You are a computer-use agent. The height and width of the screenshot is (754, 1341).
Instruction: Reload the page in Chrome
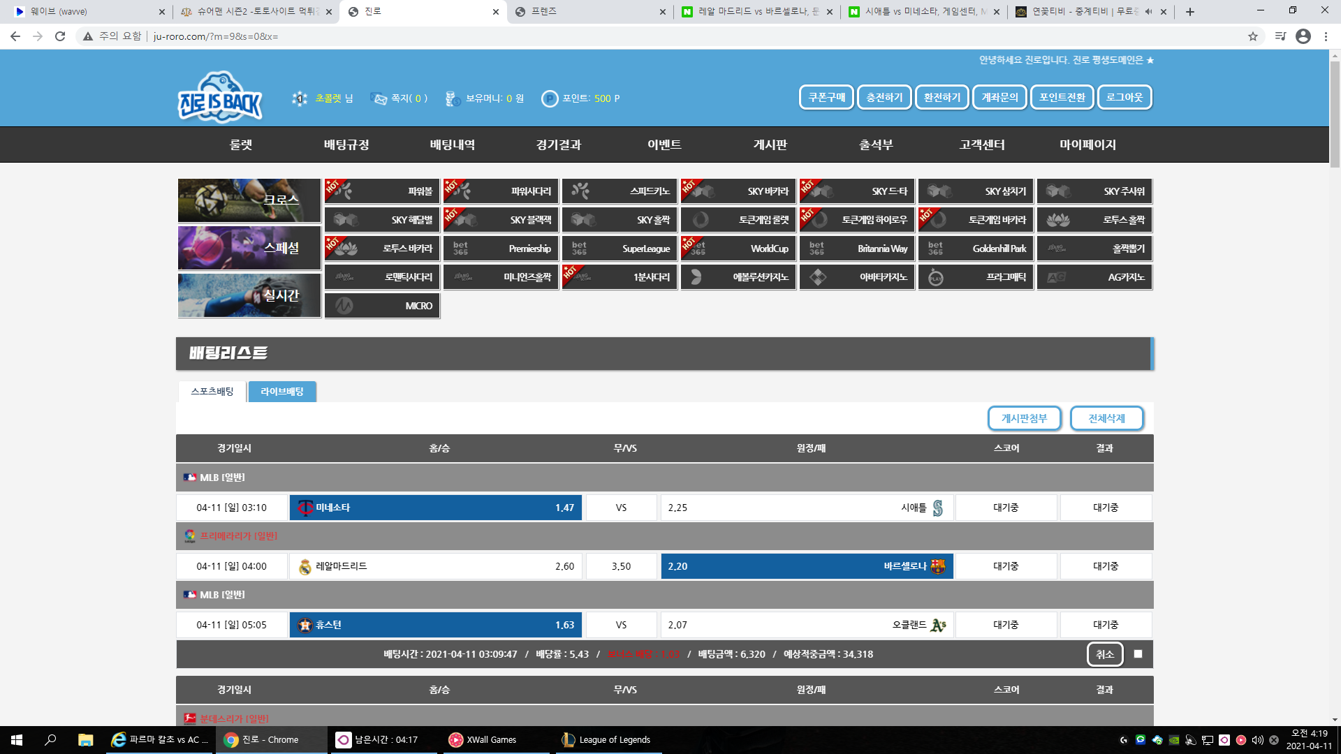[x=60, y=36]
